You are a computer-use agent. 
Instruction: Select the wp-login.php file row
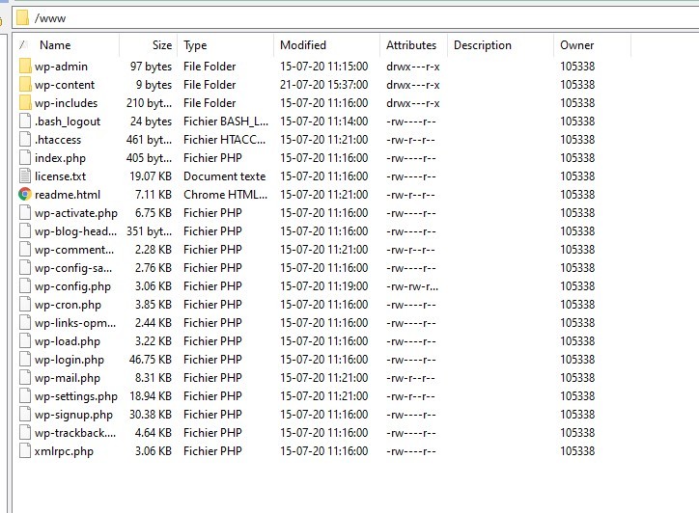pyautogui.click(x=69, y=360)
